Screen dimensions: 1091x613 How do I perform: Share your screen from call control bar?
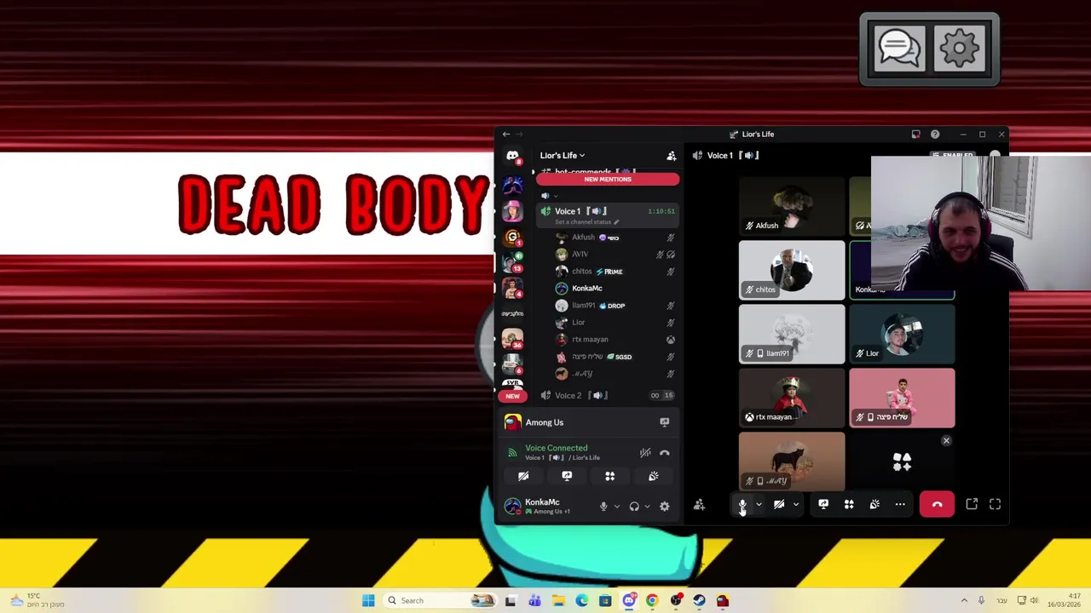(x=823, y=504)
